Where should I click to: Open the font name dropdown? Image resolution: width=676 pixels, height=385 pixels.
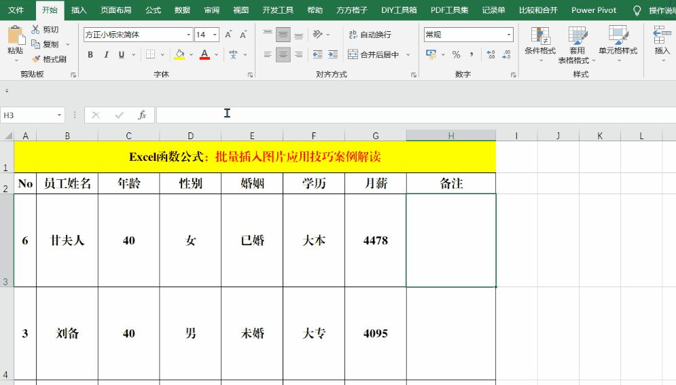[x=188, y=35]
